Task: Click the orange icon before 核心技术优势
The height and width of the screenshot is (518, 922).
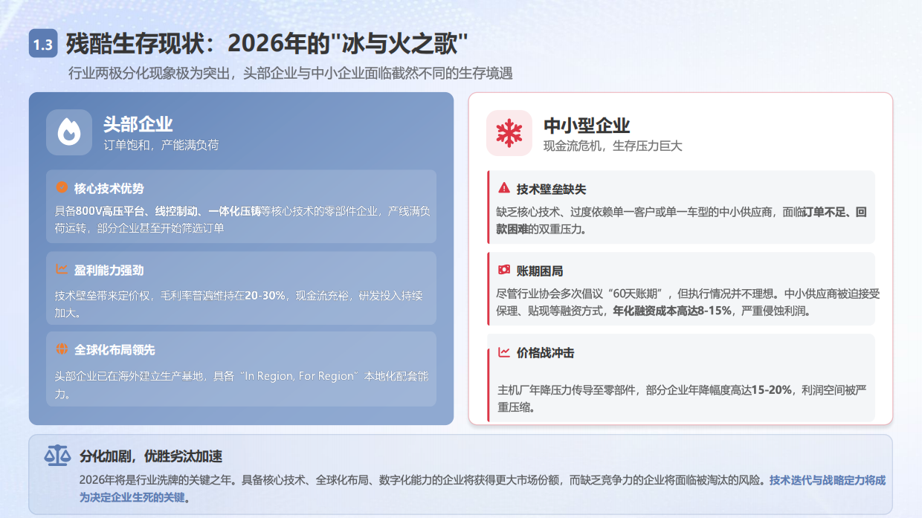Action: [62, 188]
